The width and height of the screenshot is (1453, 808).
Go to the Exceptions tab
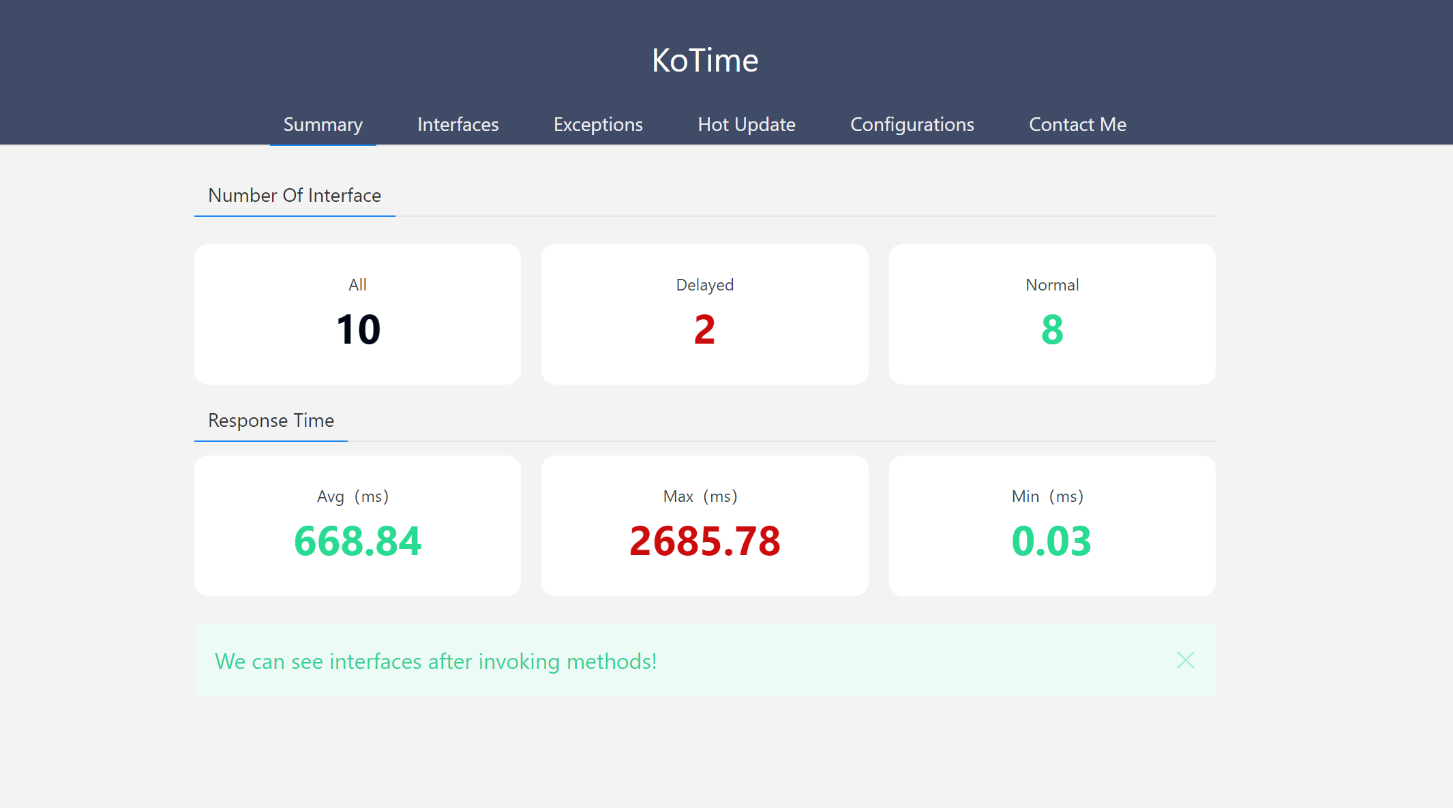pyautogui.click(x=598, y=125)
